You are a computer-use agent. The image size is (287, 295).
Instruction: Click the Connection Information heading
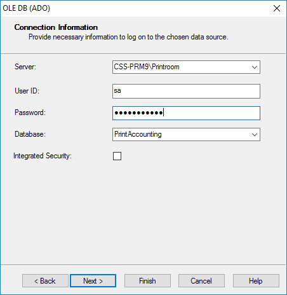[x=56, y=27]
